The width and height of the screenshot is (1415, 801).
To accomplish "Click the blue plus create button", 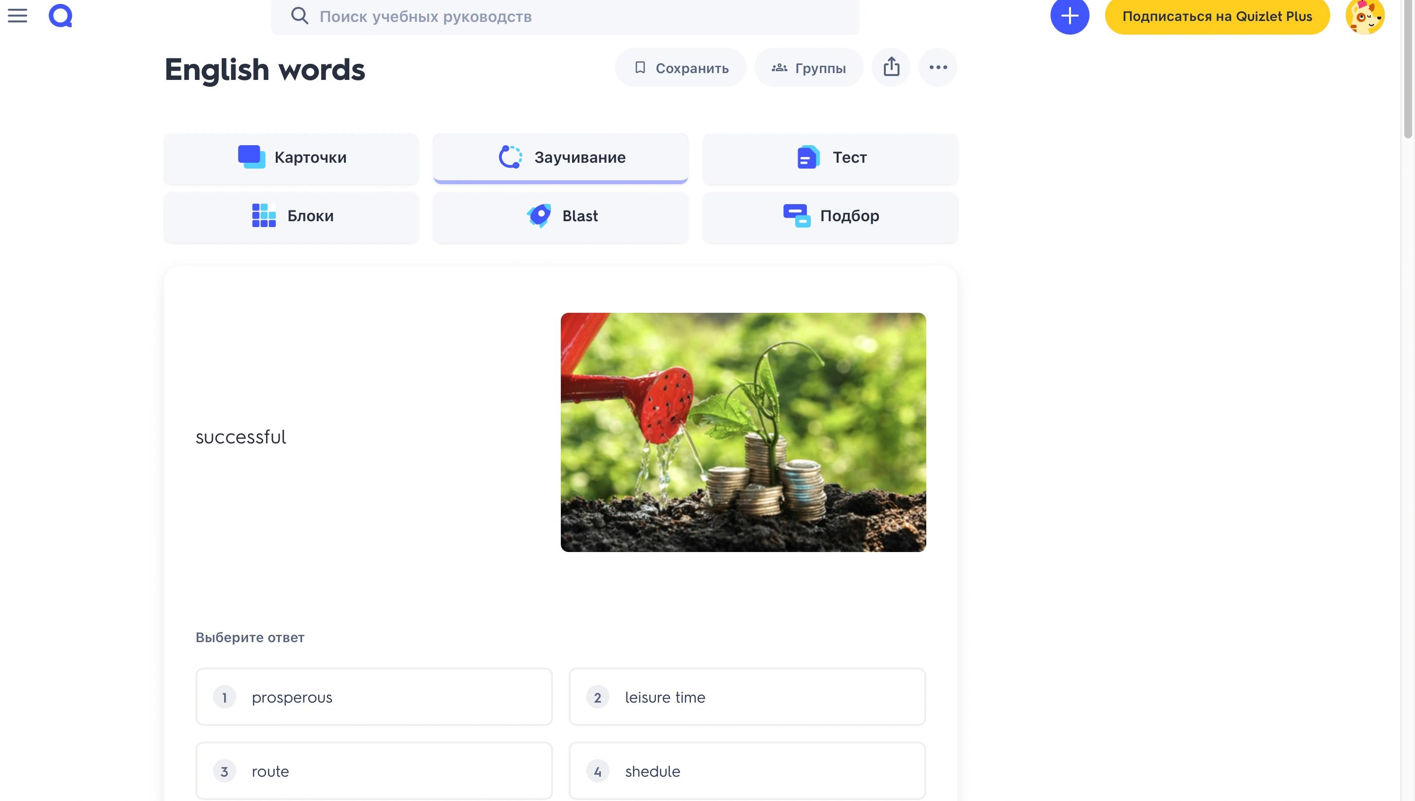I will coord(1069,17).
